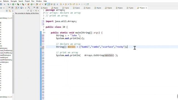Screen dimensions: 178x100
Task: Jump to the Previous Annotation icon
Action: tap(66, 4)
